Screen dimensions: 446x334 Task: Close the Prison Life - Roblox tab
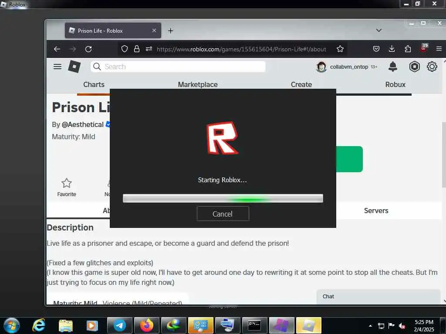(x=154, y=30)
